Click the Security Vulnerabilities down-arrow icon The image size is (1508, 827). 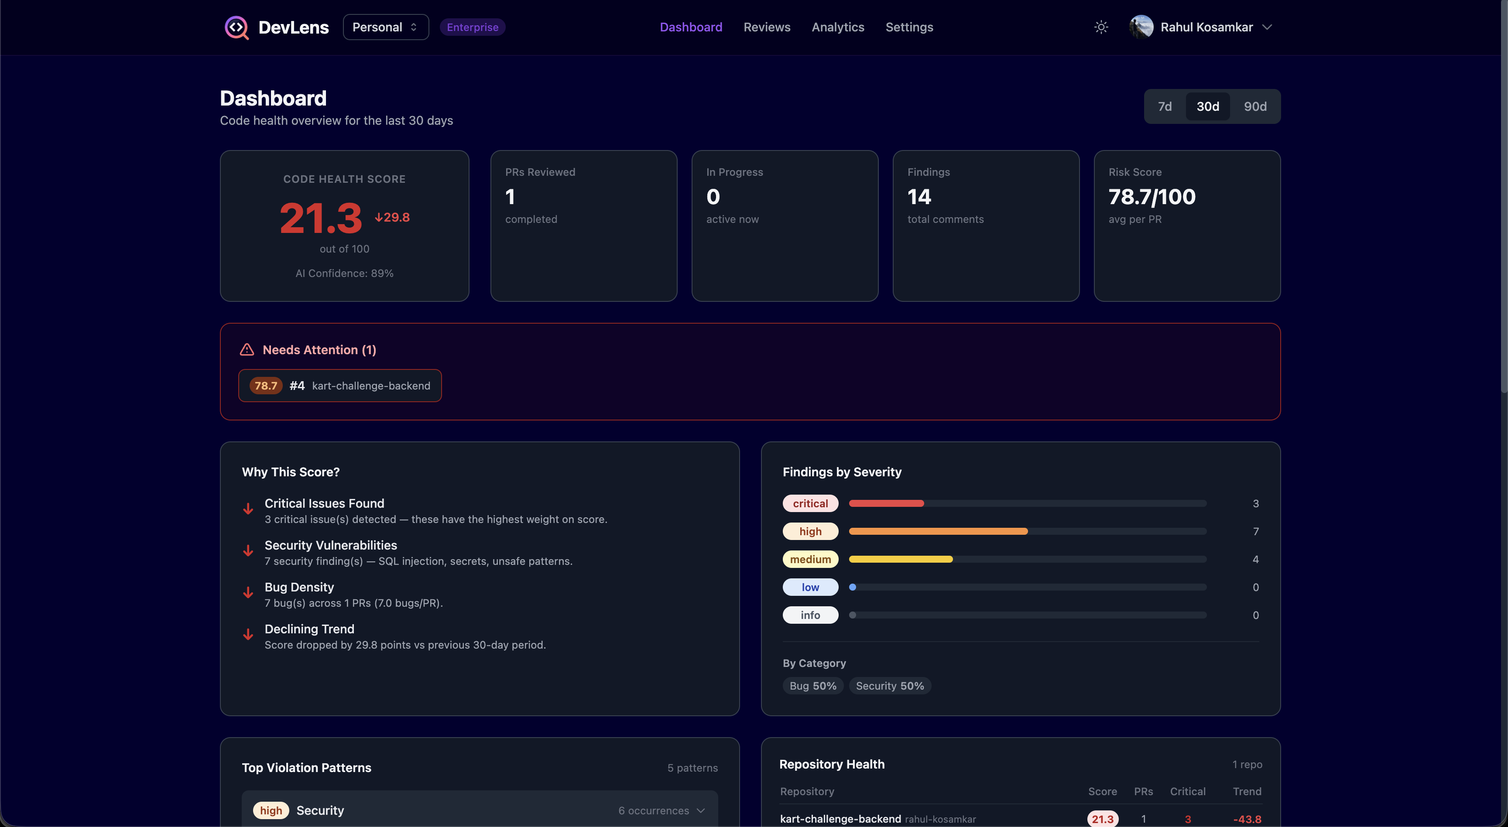248,551
